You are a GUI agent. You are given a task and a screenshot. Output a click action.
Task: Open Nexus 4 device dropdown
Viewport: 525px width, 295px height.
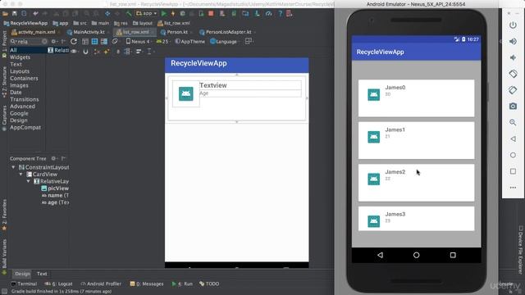click(x=139, y=42)
